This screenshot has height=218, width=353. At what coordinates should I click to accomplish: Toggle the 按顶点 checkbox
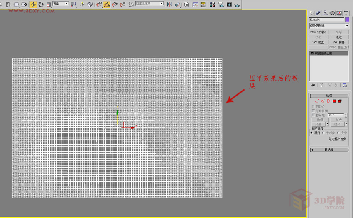(313, 106)
